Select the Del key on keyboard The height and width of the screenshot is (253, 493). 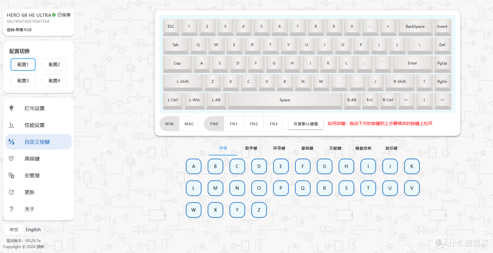[442, 45]
